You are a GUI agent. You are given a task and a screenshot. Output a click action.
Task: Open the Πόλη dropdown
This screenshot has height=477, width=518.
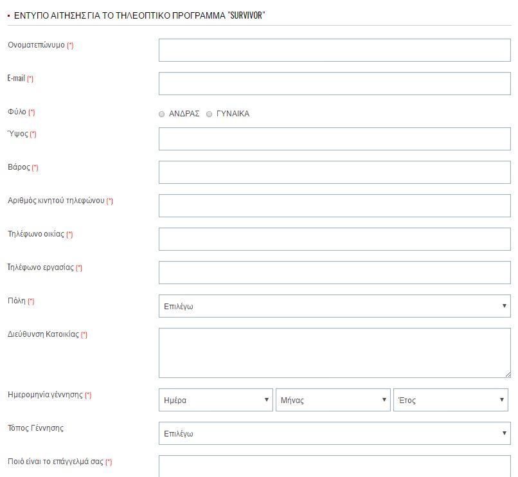coord(334,306)
